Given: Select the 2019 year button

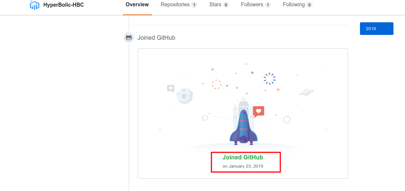Looking at the screenshot, I should click(377, 29).
